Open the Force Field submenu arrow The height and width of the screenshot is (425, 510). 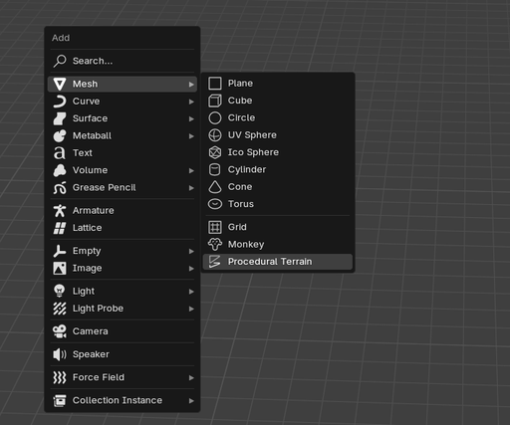pos(191,377)
